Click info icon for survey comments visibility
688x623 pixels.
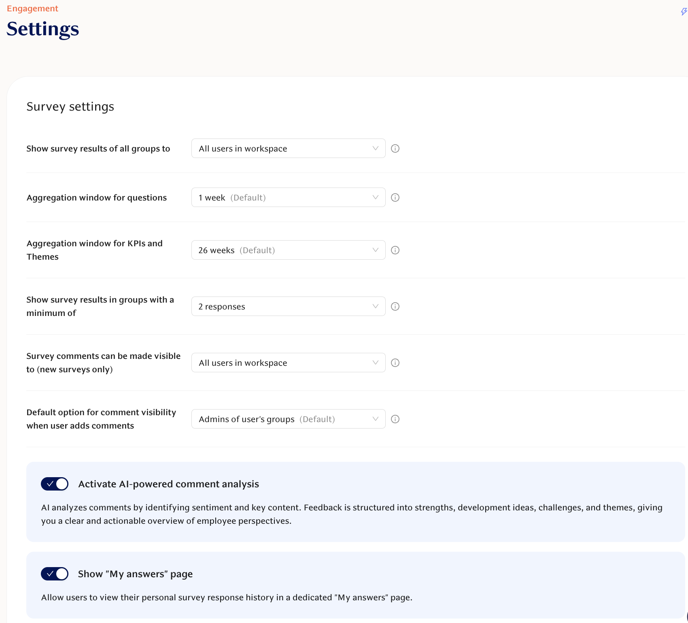[395, 363]
